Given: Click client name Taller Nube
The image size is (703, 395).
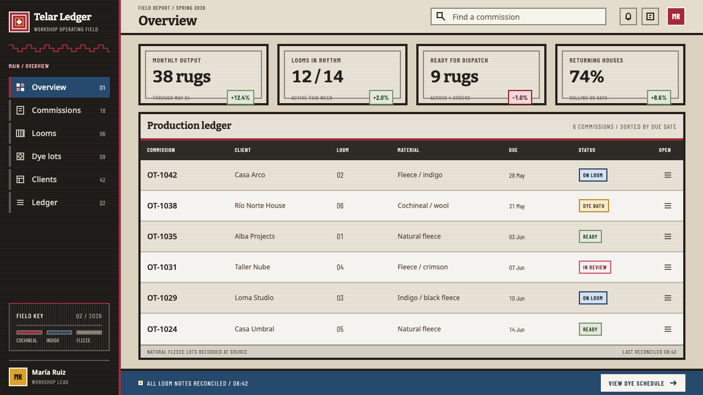Looking at the screenshot, I should click(x=252, y=267).
